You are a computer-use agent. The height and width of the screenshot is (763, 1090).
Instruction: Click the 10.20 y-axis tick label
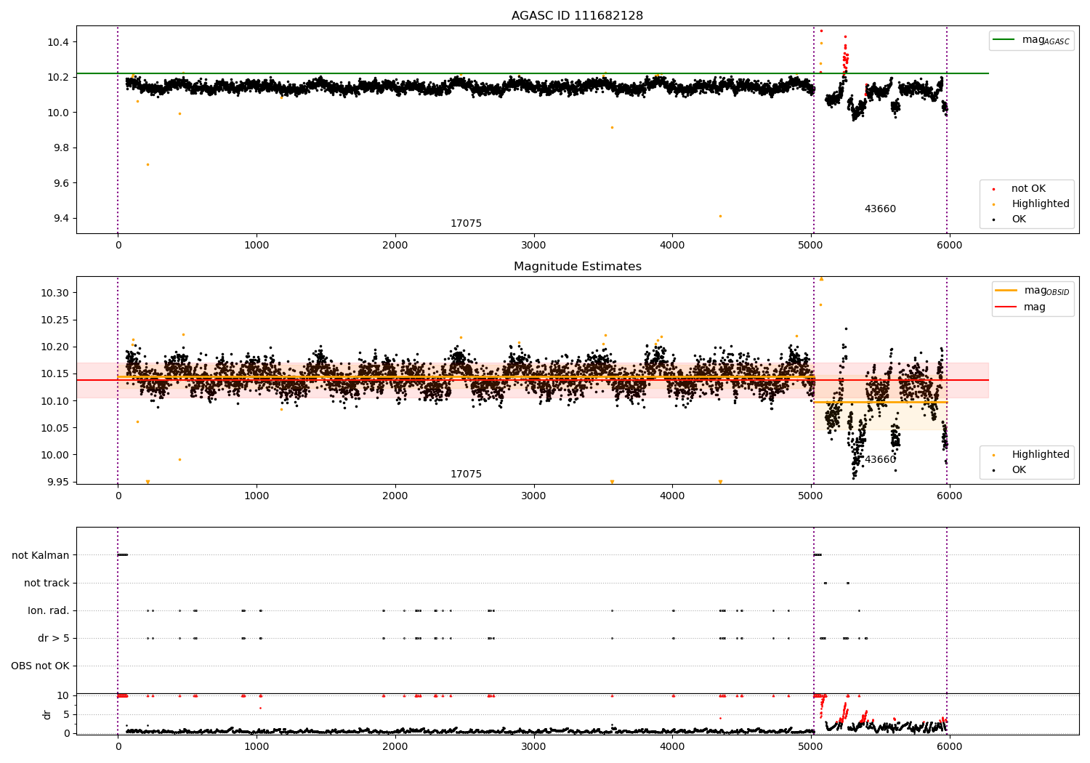point(55,347)
